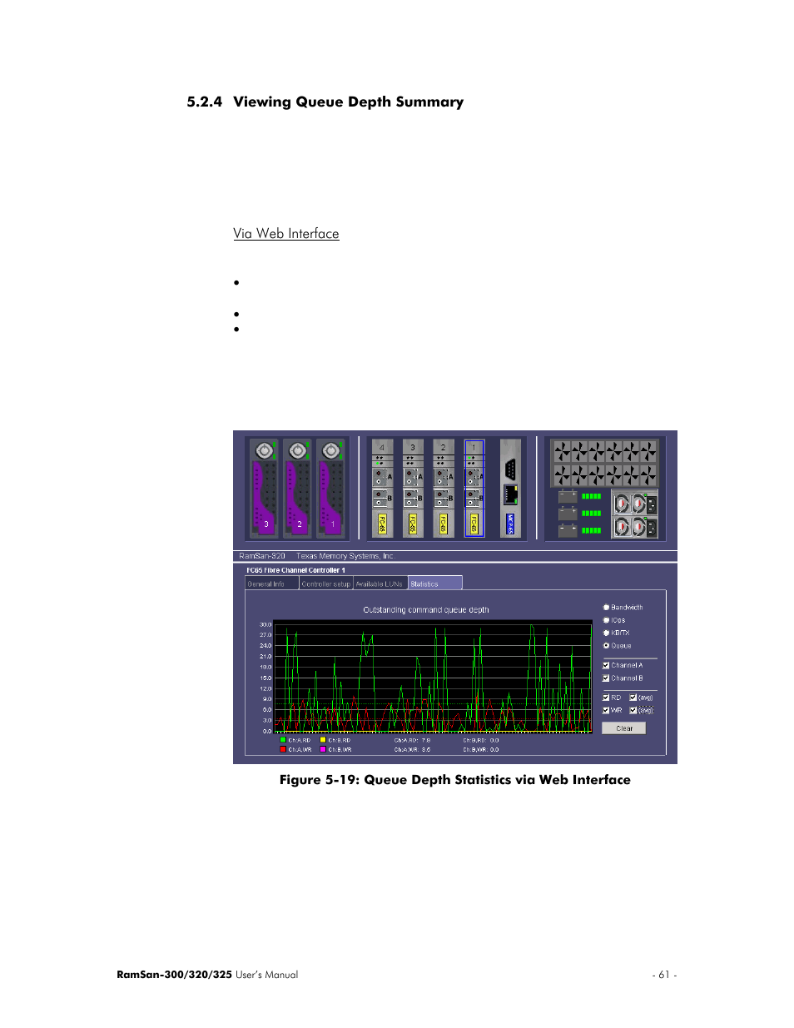Image resolution: width=794 pixels, height=1028 pixels.
Task: Open the Available LUNs tab
Action: tap(380, 584)
